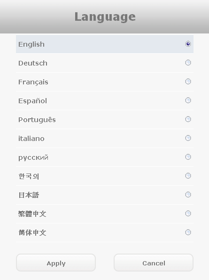Click the italiano label text
The height and width of the screenshot is (280, 209).
(31, 139)
